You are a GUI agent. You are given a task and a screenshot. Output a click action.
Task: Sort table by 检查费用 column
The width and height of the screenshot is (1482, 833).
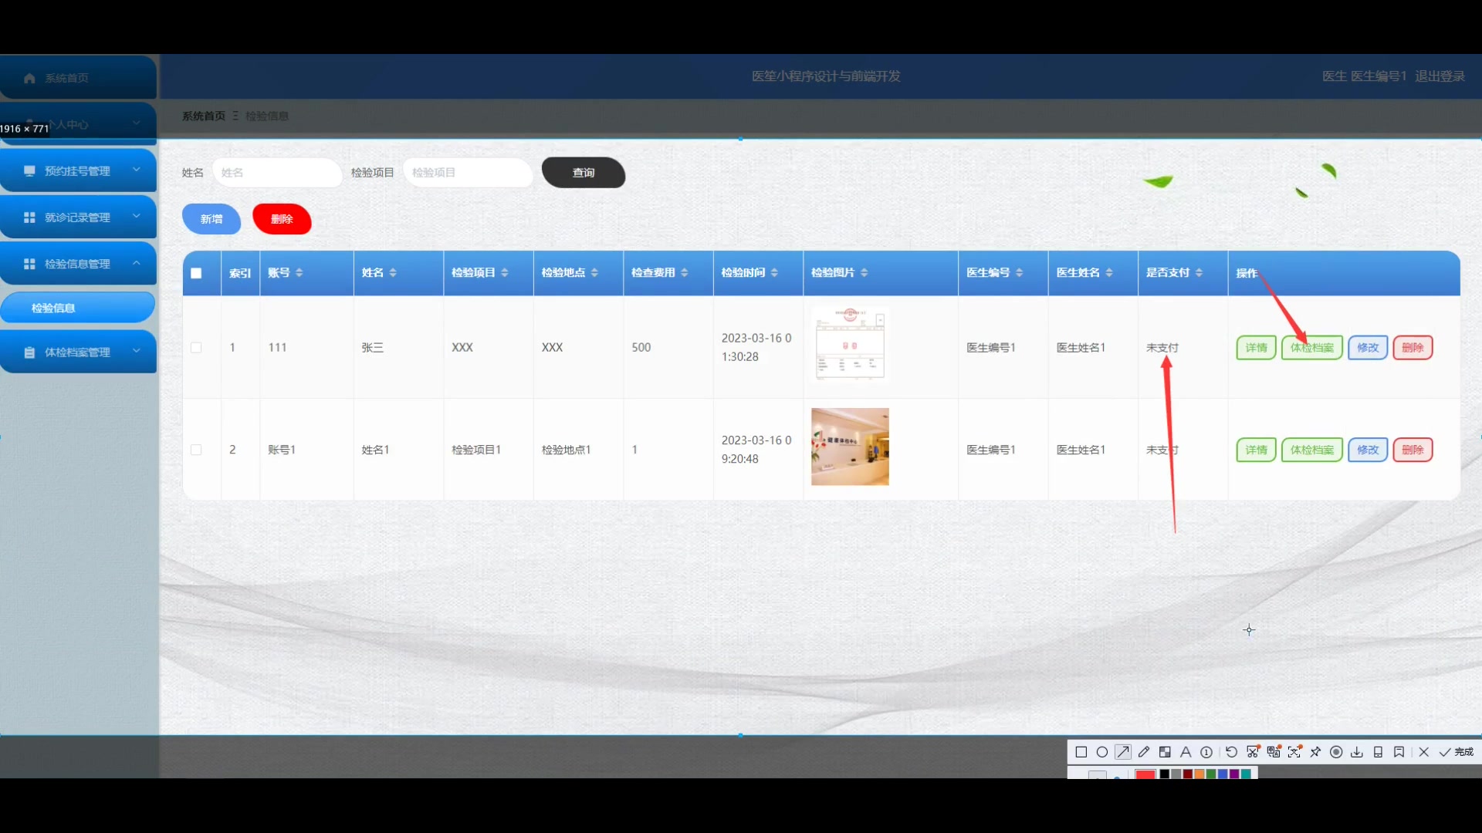(x=684, y=273)
